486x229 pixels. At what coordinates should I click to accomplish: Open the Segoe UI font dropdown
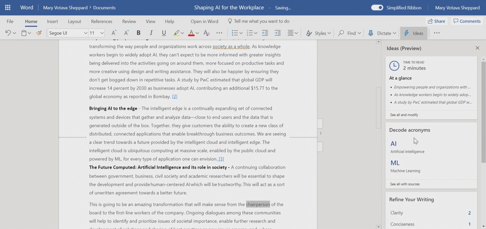pos(68,33)
